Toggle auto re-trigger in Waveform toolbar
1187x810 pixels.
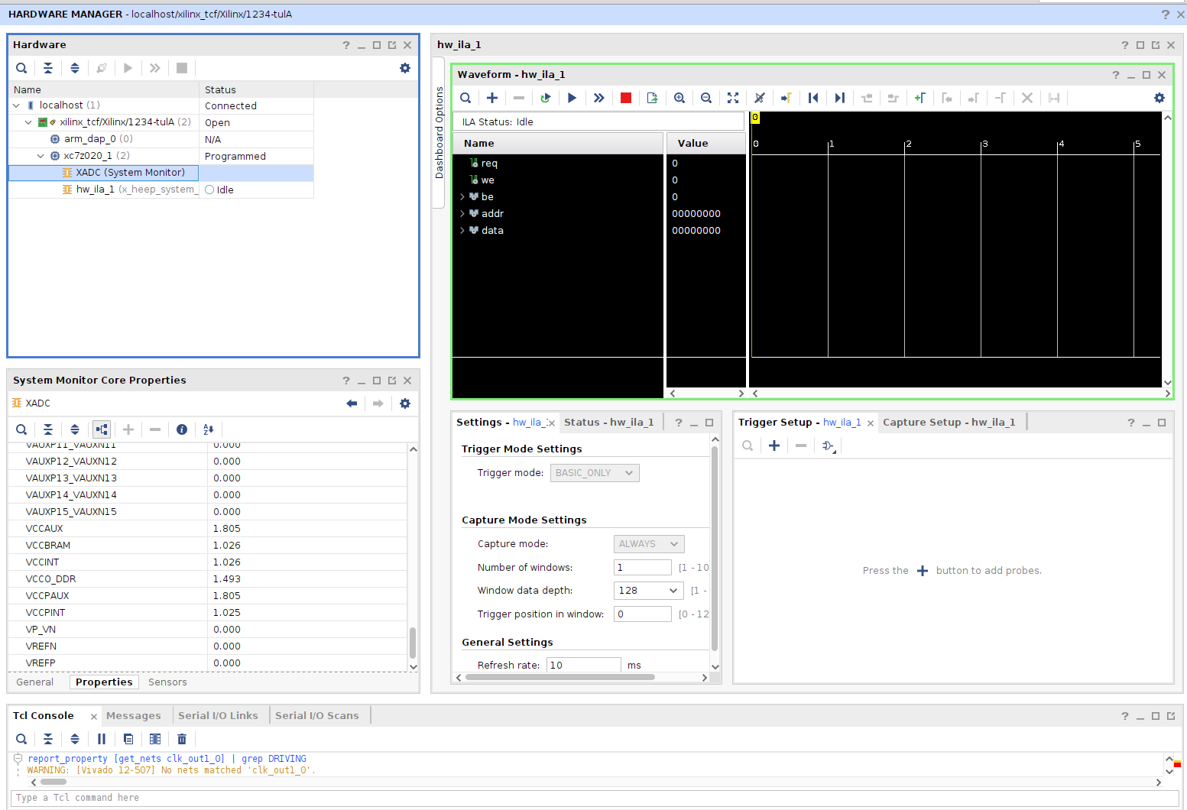coord(546,98)
